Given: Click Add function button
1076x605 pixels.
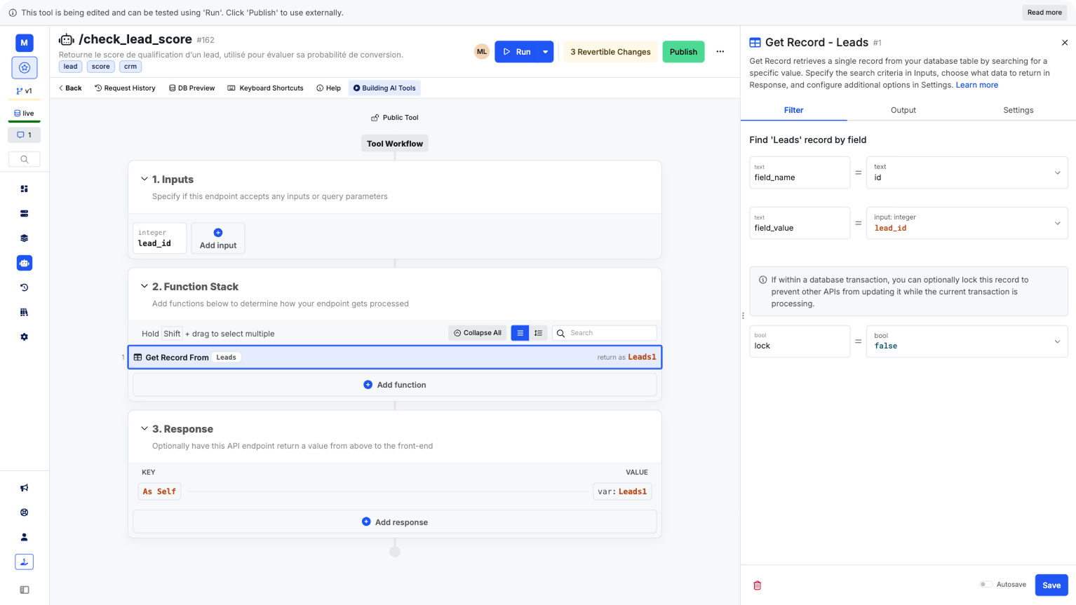Looking at the screenshot, I should tap(395, 385).
